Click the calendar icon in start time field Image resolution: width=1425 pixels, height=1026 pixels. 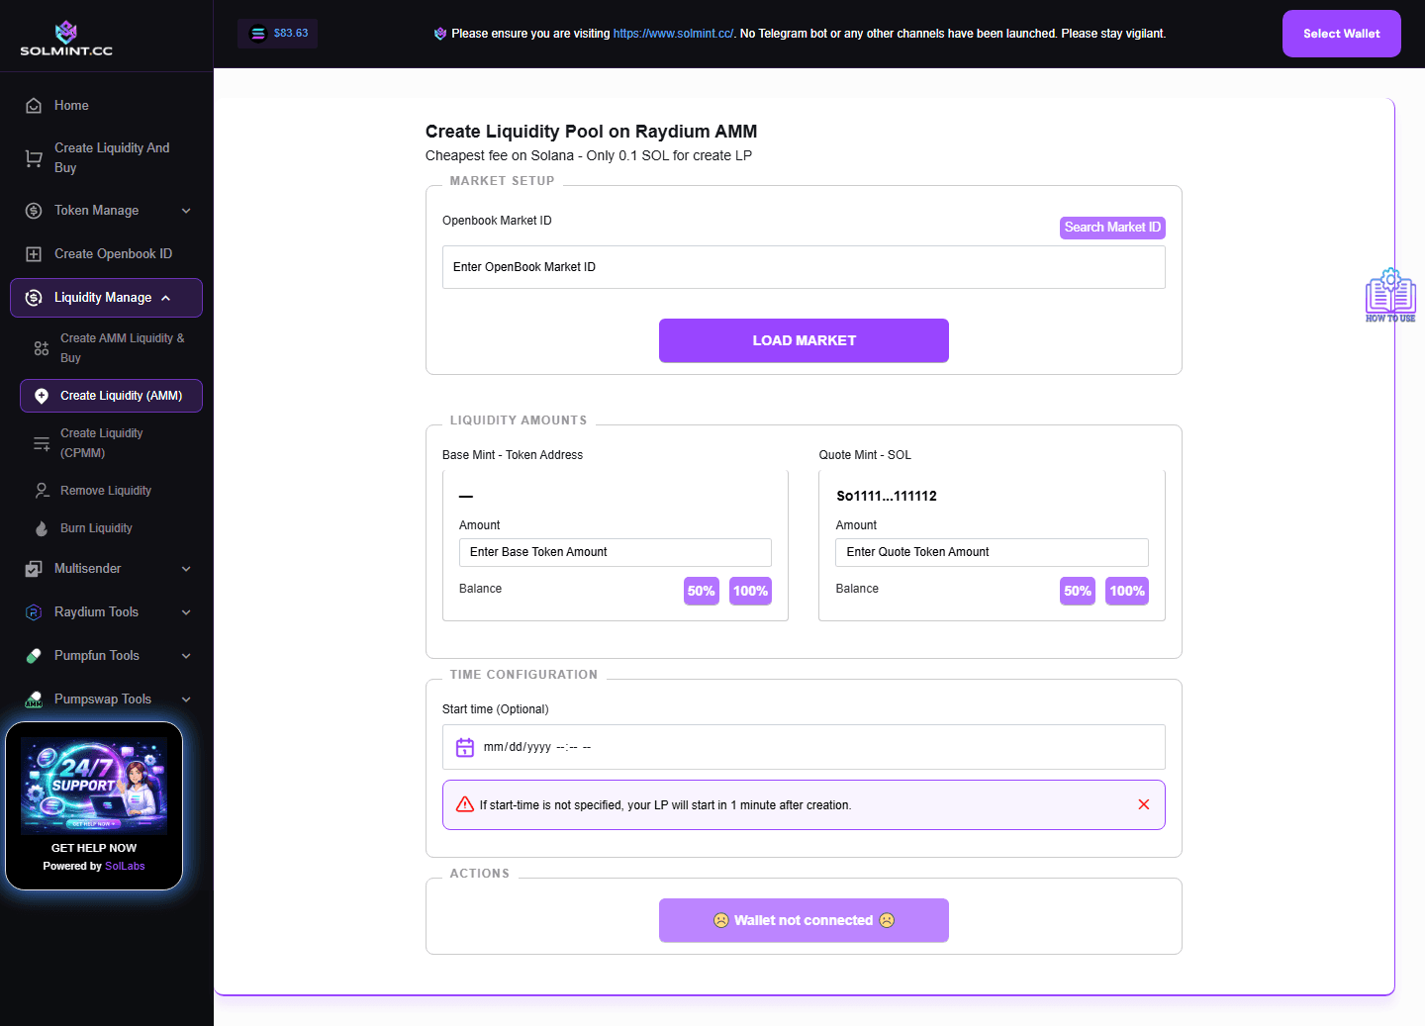(465, 747)
